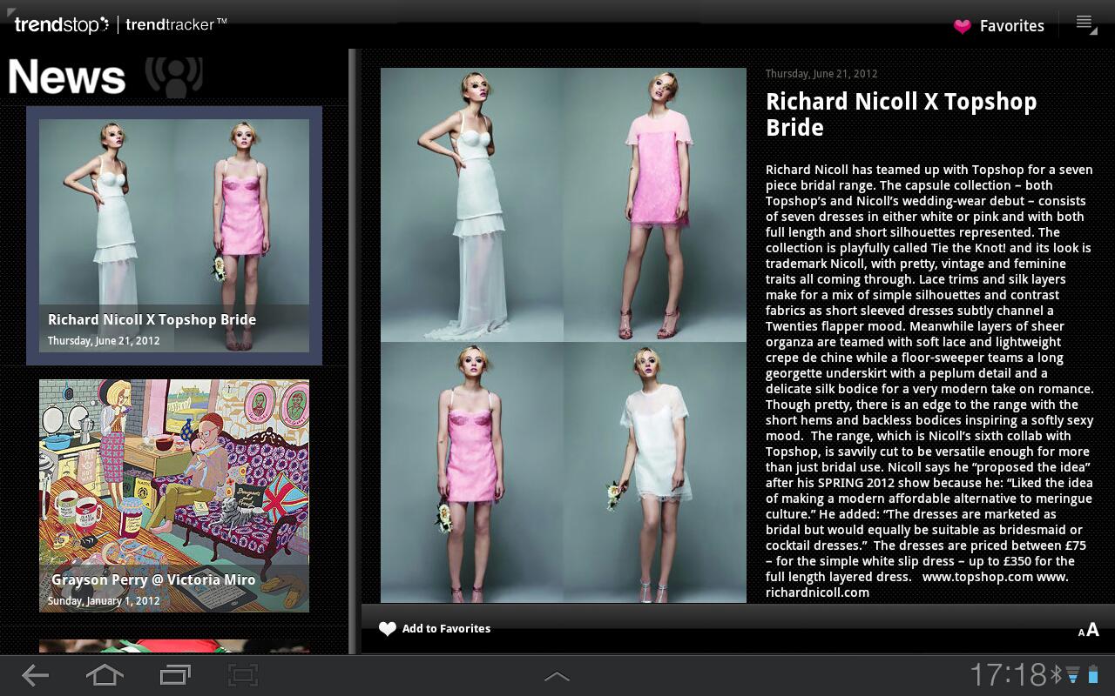The width and height of the screenshot is (1115, 696).
Task: Open the Grayson Perry @ Victoria Miro story
Action: pos(174,496)
